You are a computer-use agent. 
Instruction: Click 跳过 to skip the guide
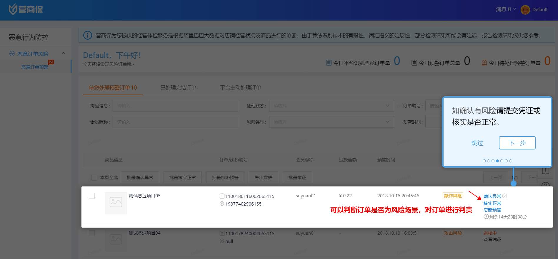click(x=477, y=143)
